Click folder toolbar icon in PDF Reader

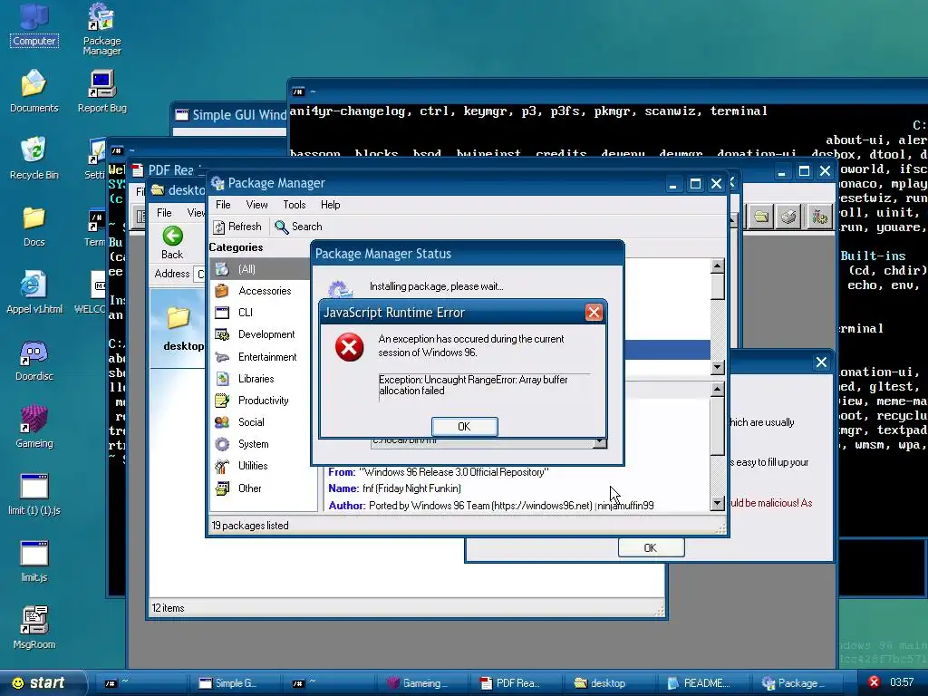click(x=761, y=217)
